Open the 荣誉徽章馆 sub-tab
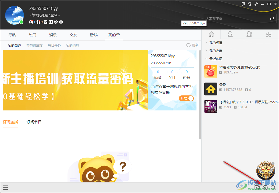The image size is (279, 193). [x=34, y=45]
